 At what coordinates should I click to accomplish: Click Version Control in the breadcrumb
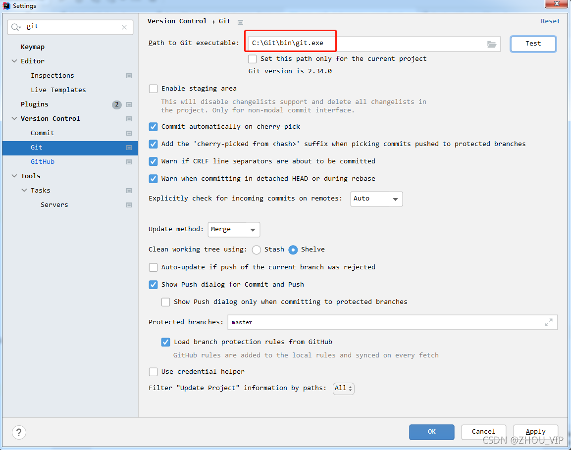coord(177,21)
